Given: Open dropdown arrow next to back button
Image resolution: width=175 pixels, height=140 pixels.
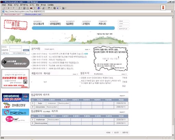Looking at the screenshot, I should pyautogui.click(x=11, y=8).
